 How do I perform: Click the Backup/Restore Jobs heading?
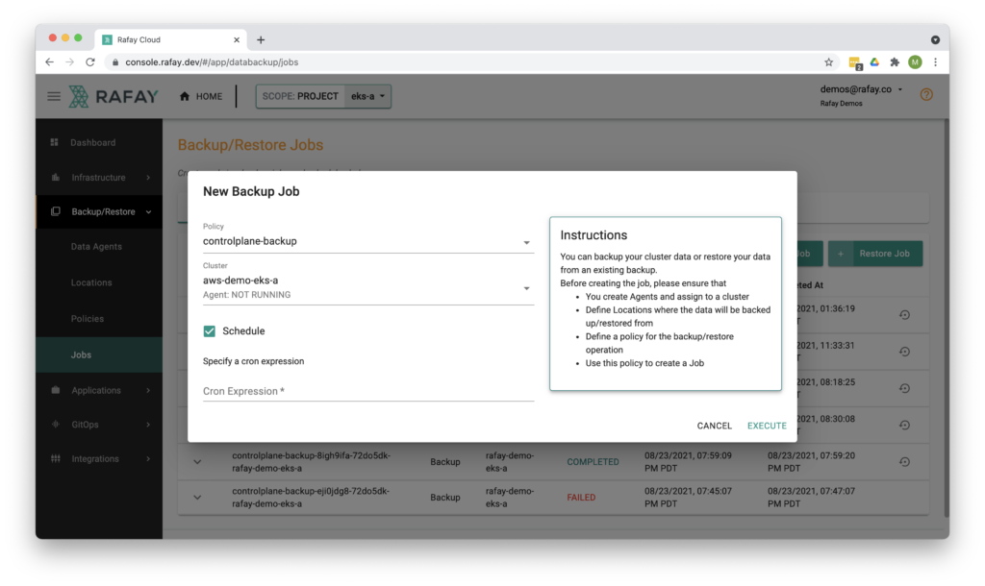click(250, 145)
